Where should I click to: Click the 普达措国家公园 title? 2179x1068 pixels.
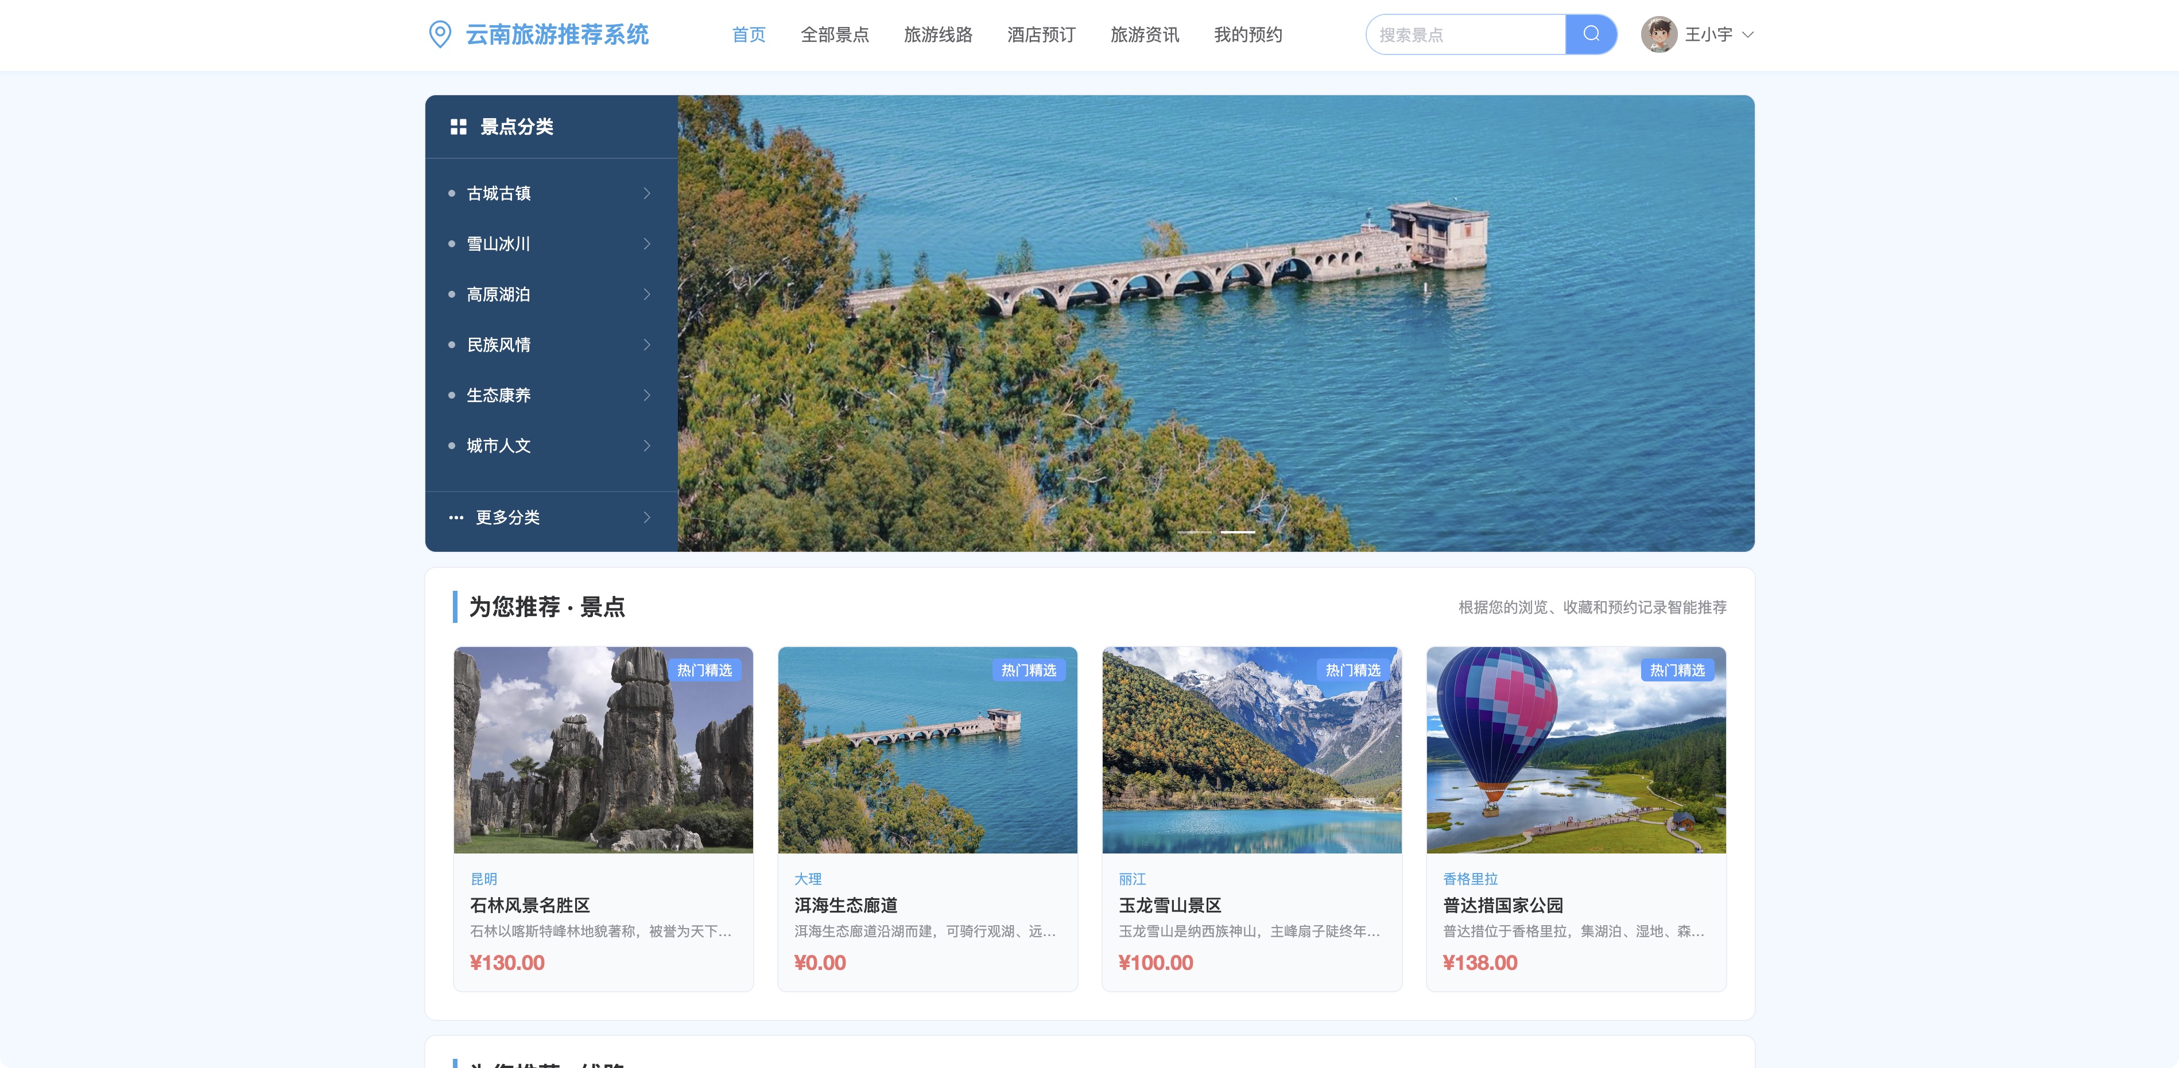point(1503,905)
